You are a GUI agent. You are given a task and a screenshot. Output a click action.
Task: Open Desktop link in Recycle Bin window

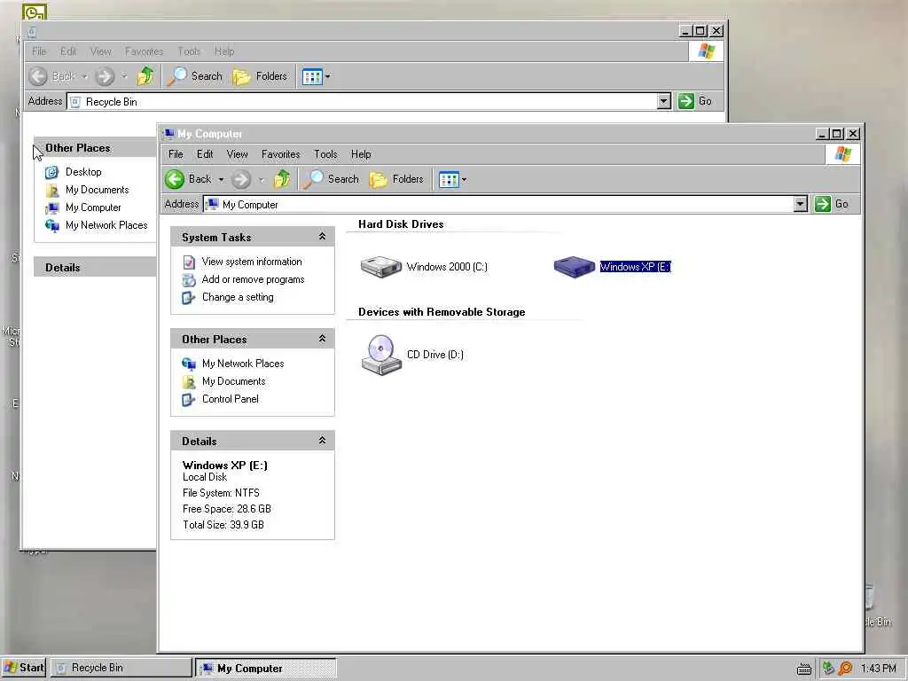click(82, 172)
